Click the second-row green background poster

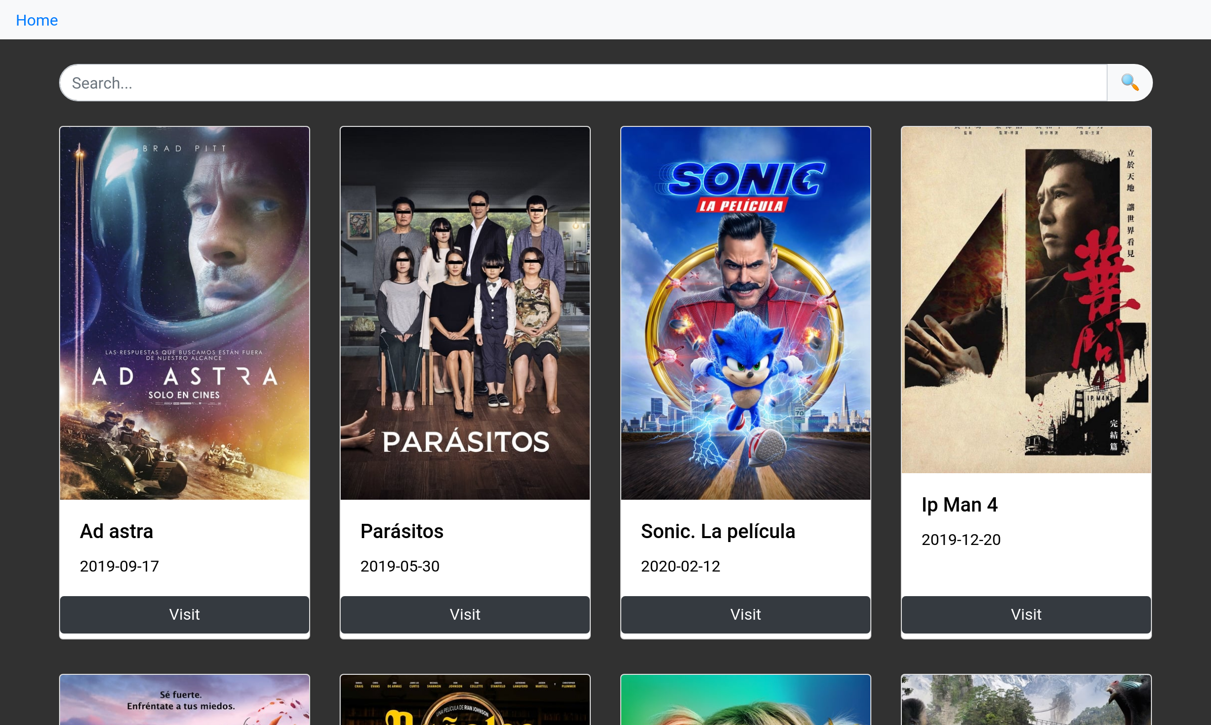pyautogui.click(x=746, y=699)
